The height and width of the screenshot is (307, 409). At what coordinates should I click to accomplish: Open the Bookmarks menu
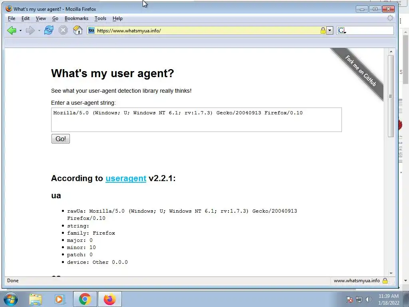tap(76, 18)
